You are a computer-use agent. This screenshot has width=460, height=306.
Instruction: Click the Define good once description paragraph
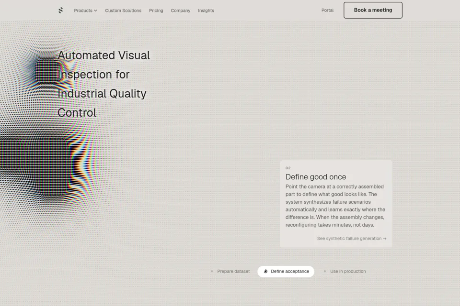point(335,206)
